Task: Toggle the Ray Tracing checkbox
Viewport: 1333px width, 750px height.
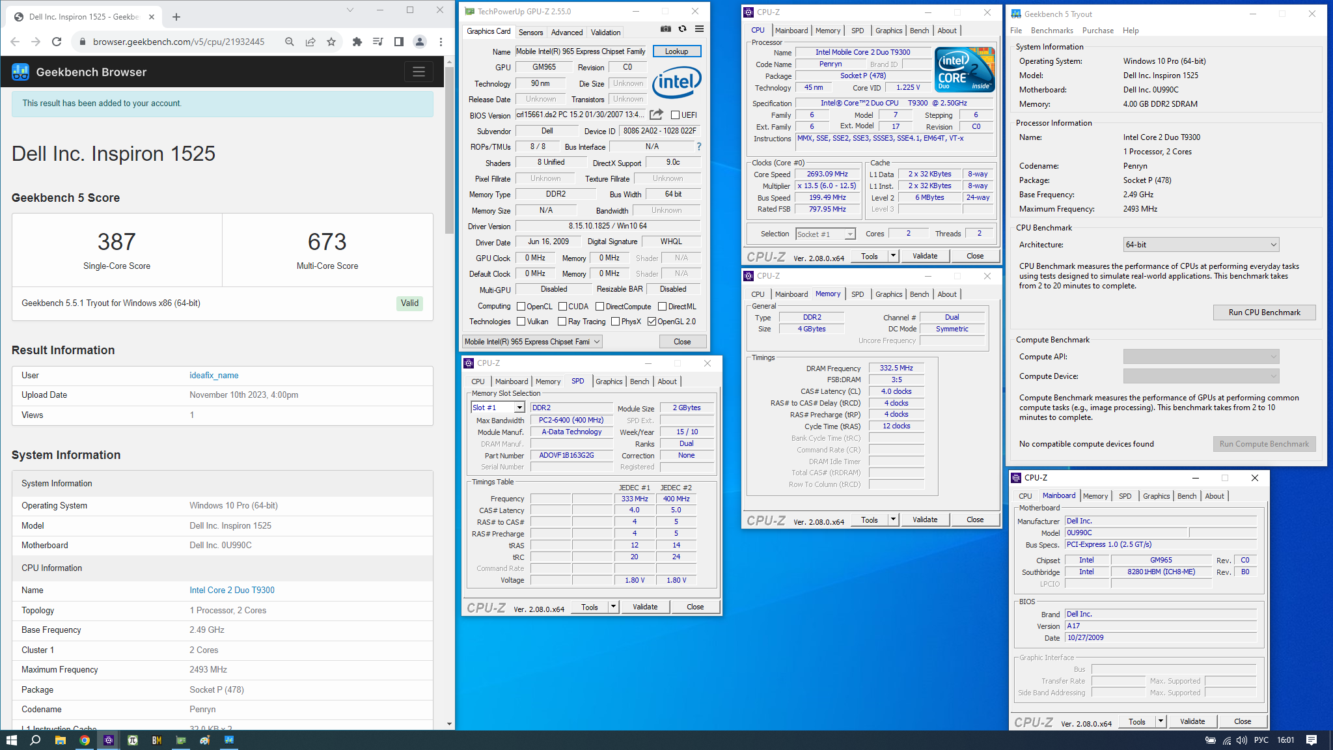Action: [x=562, y=322]
